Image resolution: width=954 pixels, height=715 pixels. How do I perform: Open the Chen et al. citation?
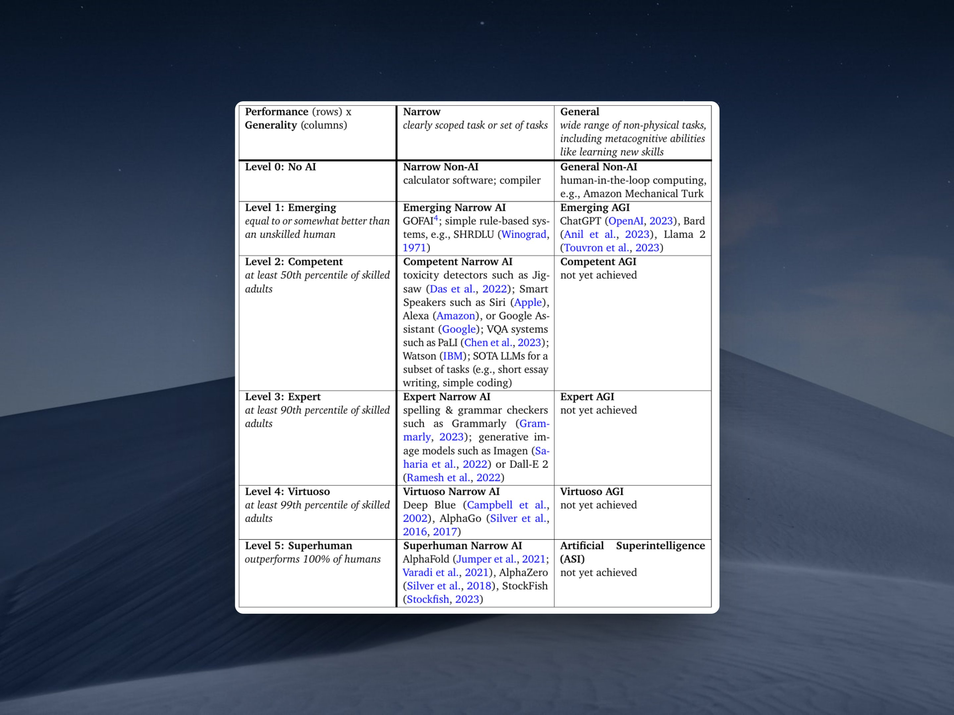[488, 343]
